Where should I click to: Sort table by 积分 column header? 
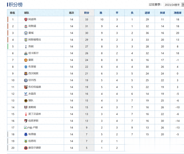coord(87,13)
